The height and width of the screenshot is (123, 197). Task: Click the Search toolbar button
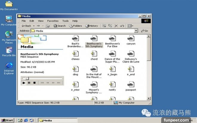coord(59,26)
